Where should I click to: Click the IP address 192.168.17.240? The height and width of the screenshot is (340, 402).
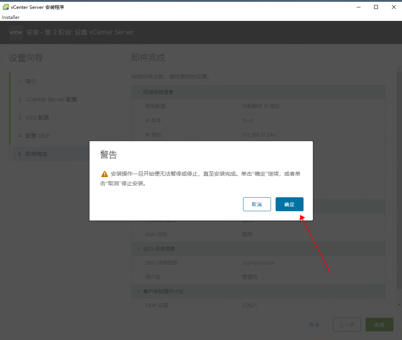(259, 135)
